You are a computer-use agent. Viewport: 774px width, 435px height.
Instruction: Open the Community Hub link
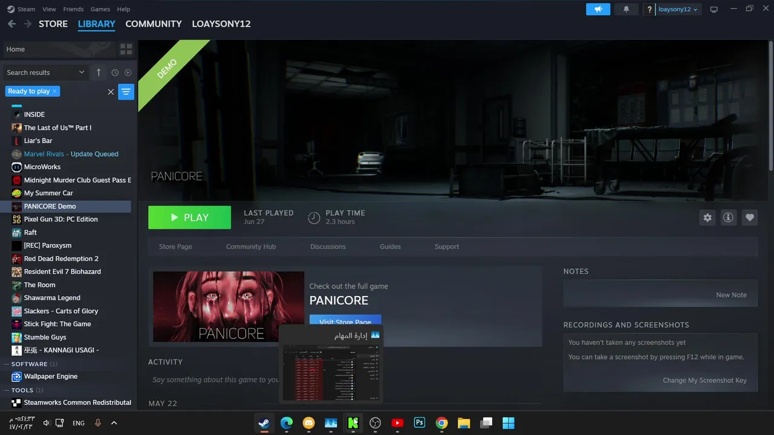pos(251,246)
